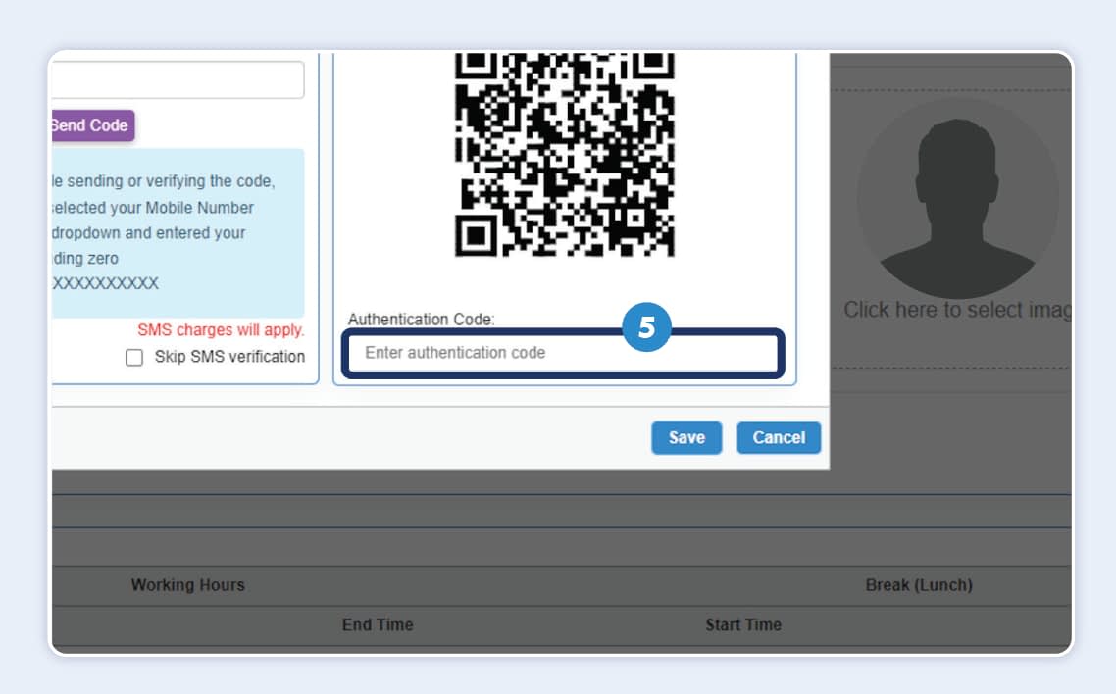The width and height of the screenshot is (1116, 694).
Task: Click the QR code image
Action: [565, 154]
